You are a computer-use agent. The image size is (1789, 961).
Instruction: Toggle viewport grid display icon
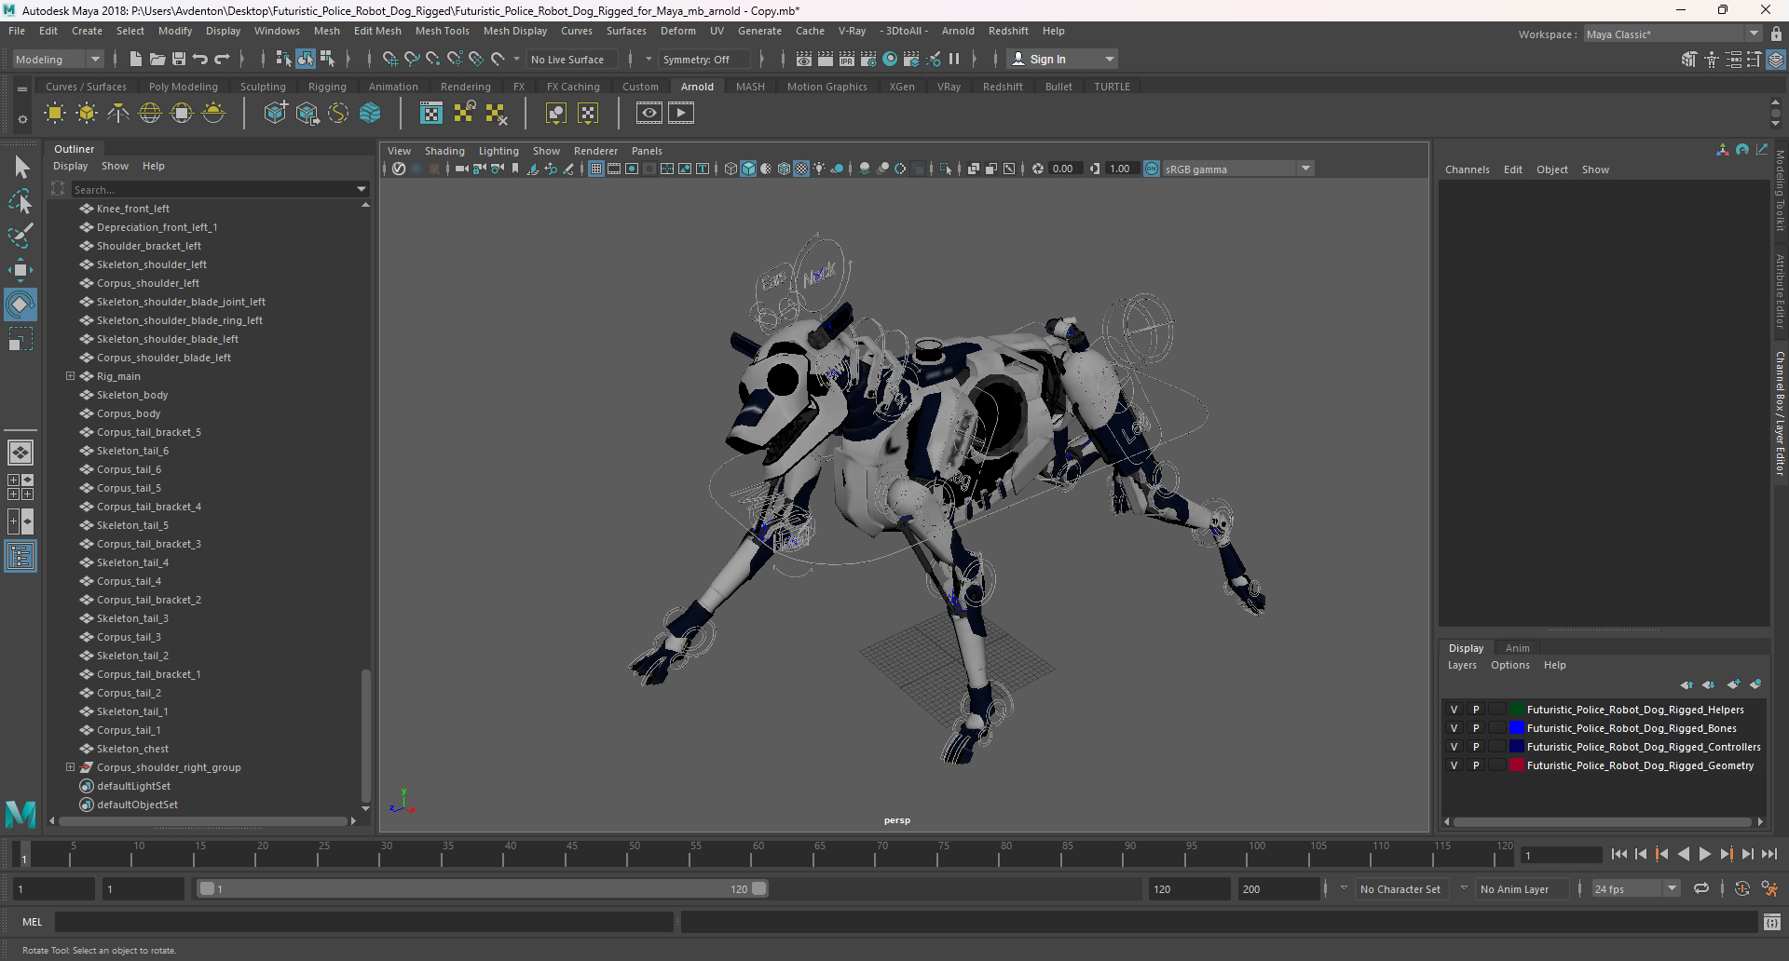point(596,169)
